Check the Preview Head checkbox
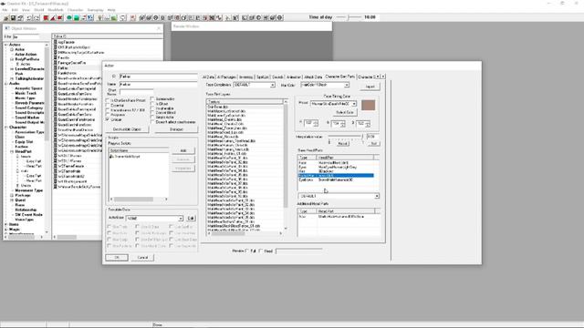The image size is (584, 328). click(261, 251)
